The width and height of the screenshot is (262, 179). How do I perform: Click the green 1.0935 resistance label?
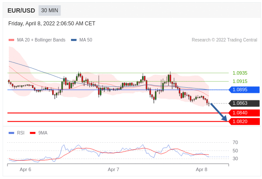240,73
